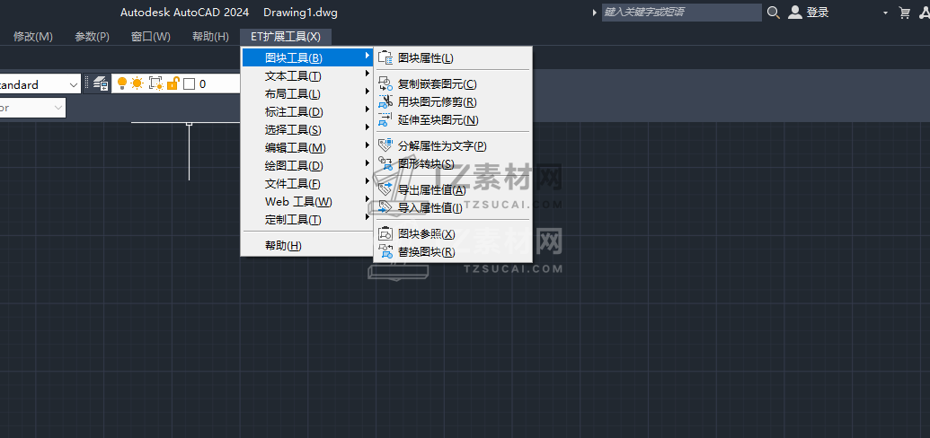The height and width of the screenshot is (438, 930).
Task: Run 分解属性为文字(P) command
Action: [x=453, y=145]
